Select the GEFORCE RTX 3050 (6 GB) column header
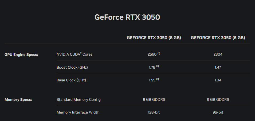Image resolution: width=255 pixels, height=121 pixels. (x=218, y=38)
